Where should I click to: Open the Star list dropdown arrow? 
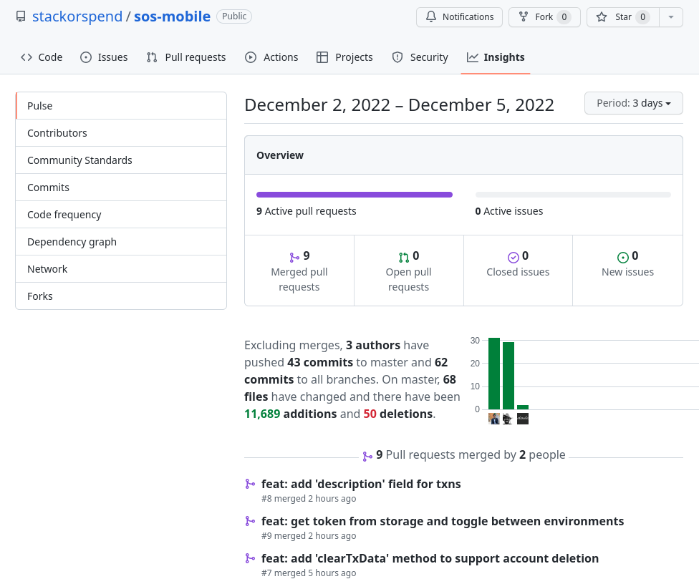tap(670, 16)
